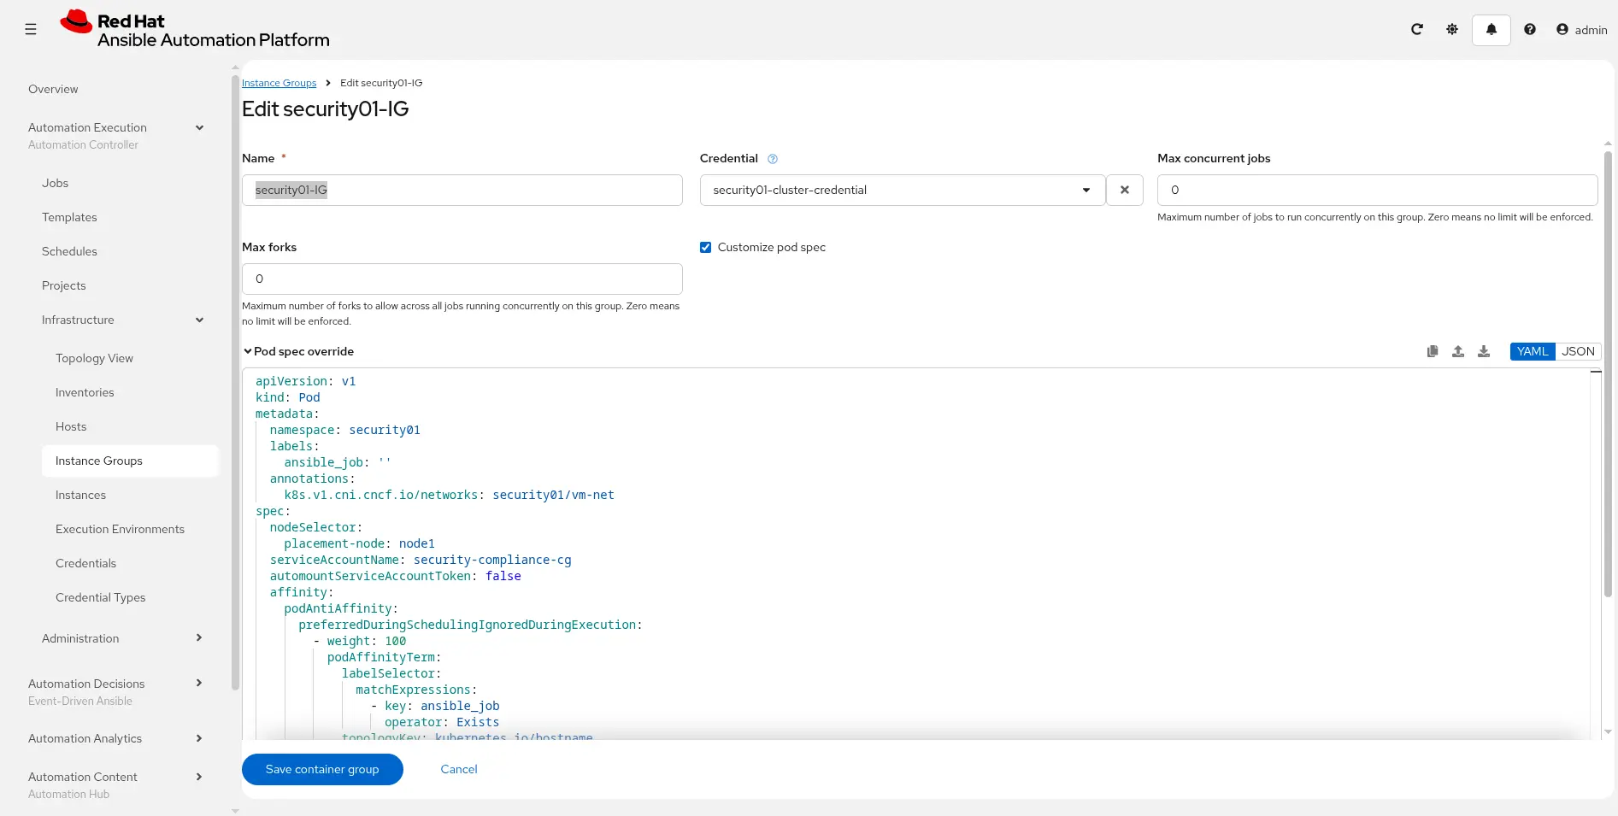This screenshot has height=816, width=1618.
Task: Click the Instance Groups breadcrumb link
Action: pyautogui.click(x=279, y=84)
